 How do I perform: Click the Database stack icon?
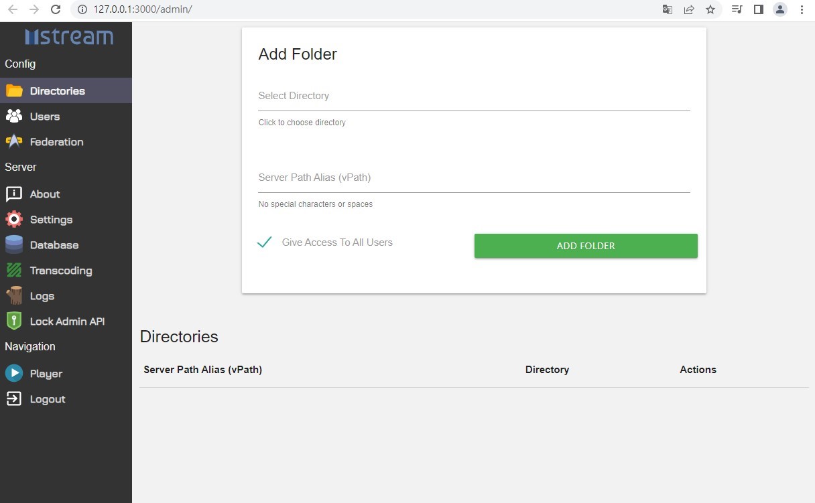14,245
